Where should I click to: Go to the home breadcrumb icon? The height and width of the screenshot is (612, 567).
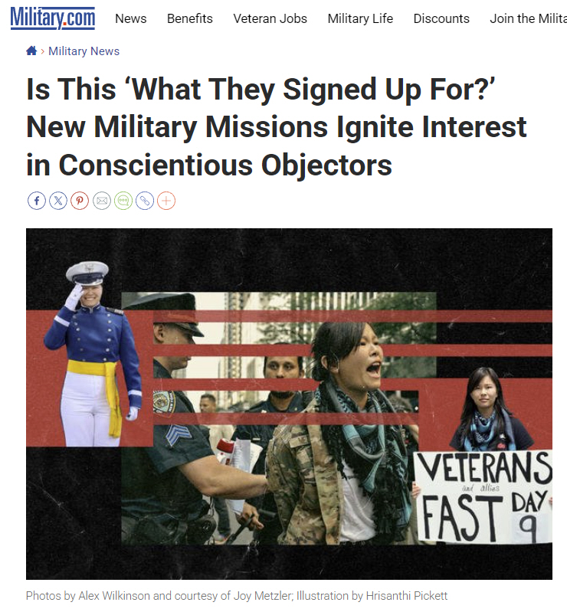(31, 51)
